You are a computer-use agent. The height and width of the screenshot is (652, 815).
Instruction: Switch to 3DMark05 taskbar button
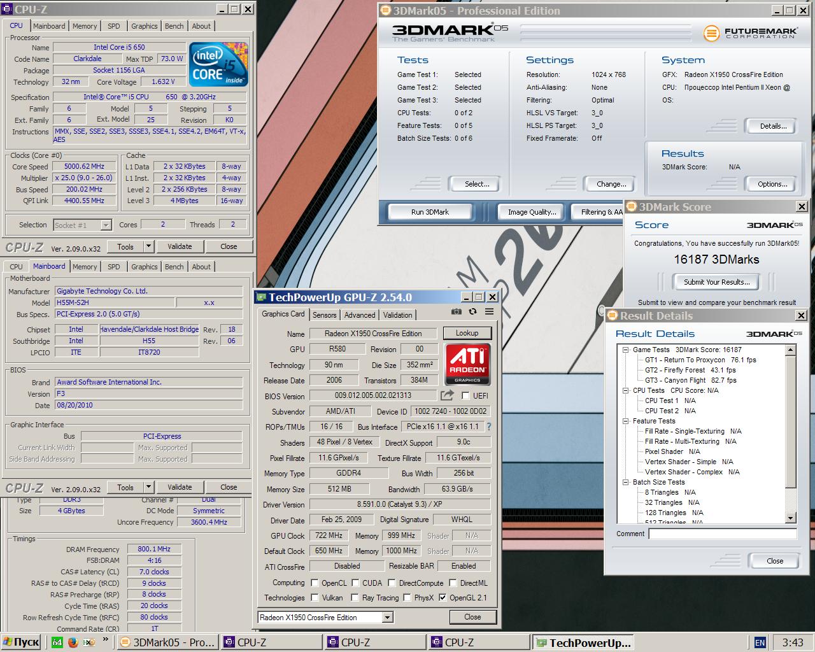pyautogui.click(x=169, y=642)
